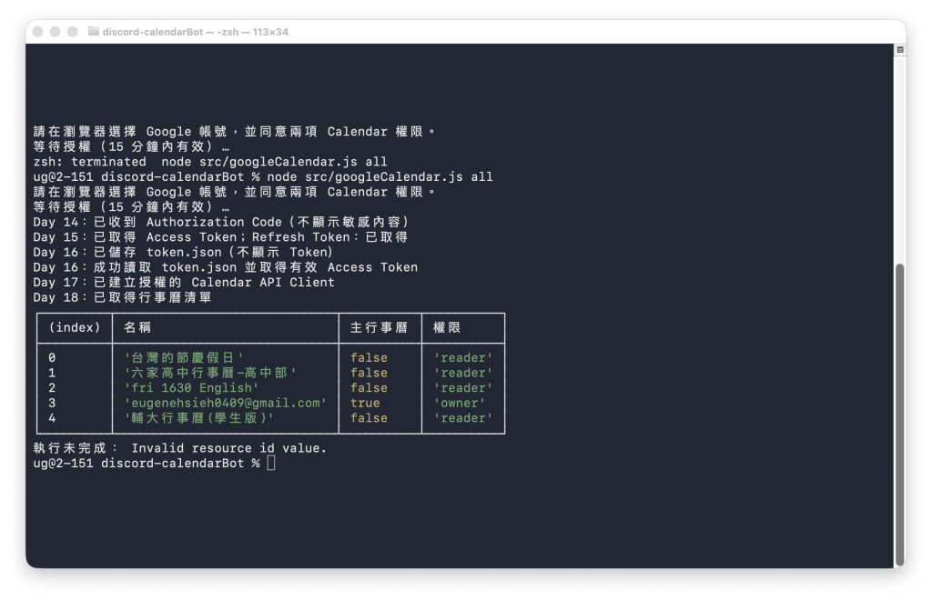Click index cell "3" in the table
This screenshot has width=932, height=600.
coord(52,403)
